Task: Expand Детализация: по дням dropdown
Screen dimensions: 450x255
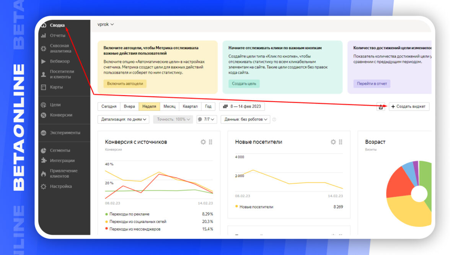Action: (x=123, y=119)
